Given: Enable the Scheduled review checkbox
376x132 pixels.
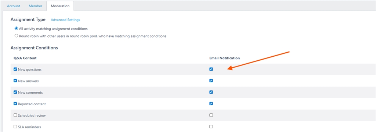Looking at the screenshot, I should tap(15, 115).
